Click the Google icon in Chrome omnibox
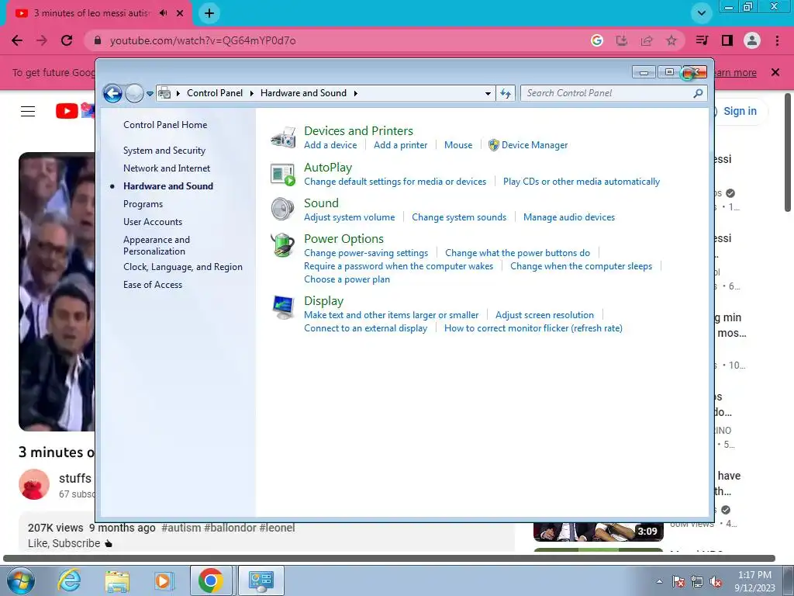Image resolution: width=794 pixels, height=596 pixels. click(596, 40)
